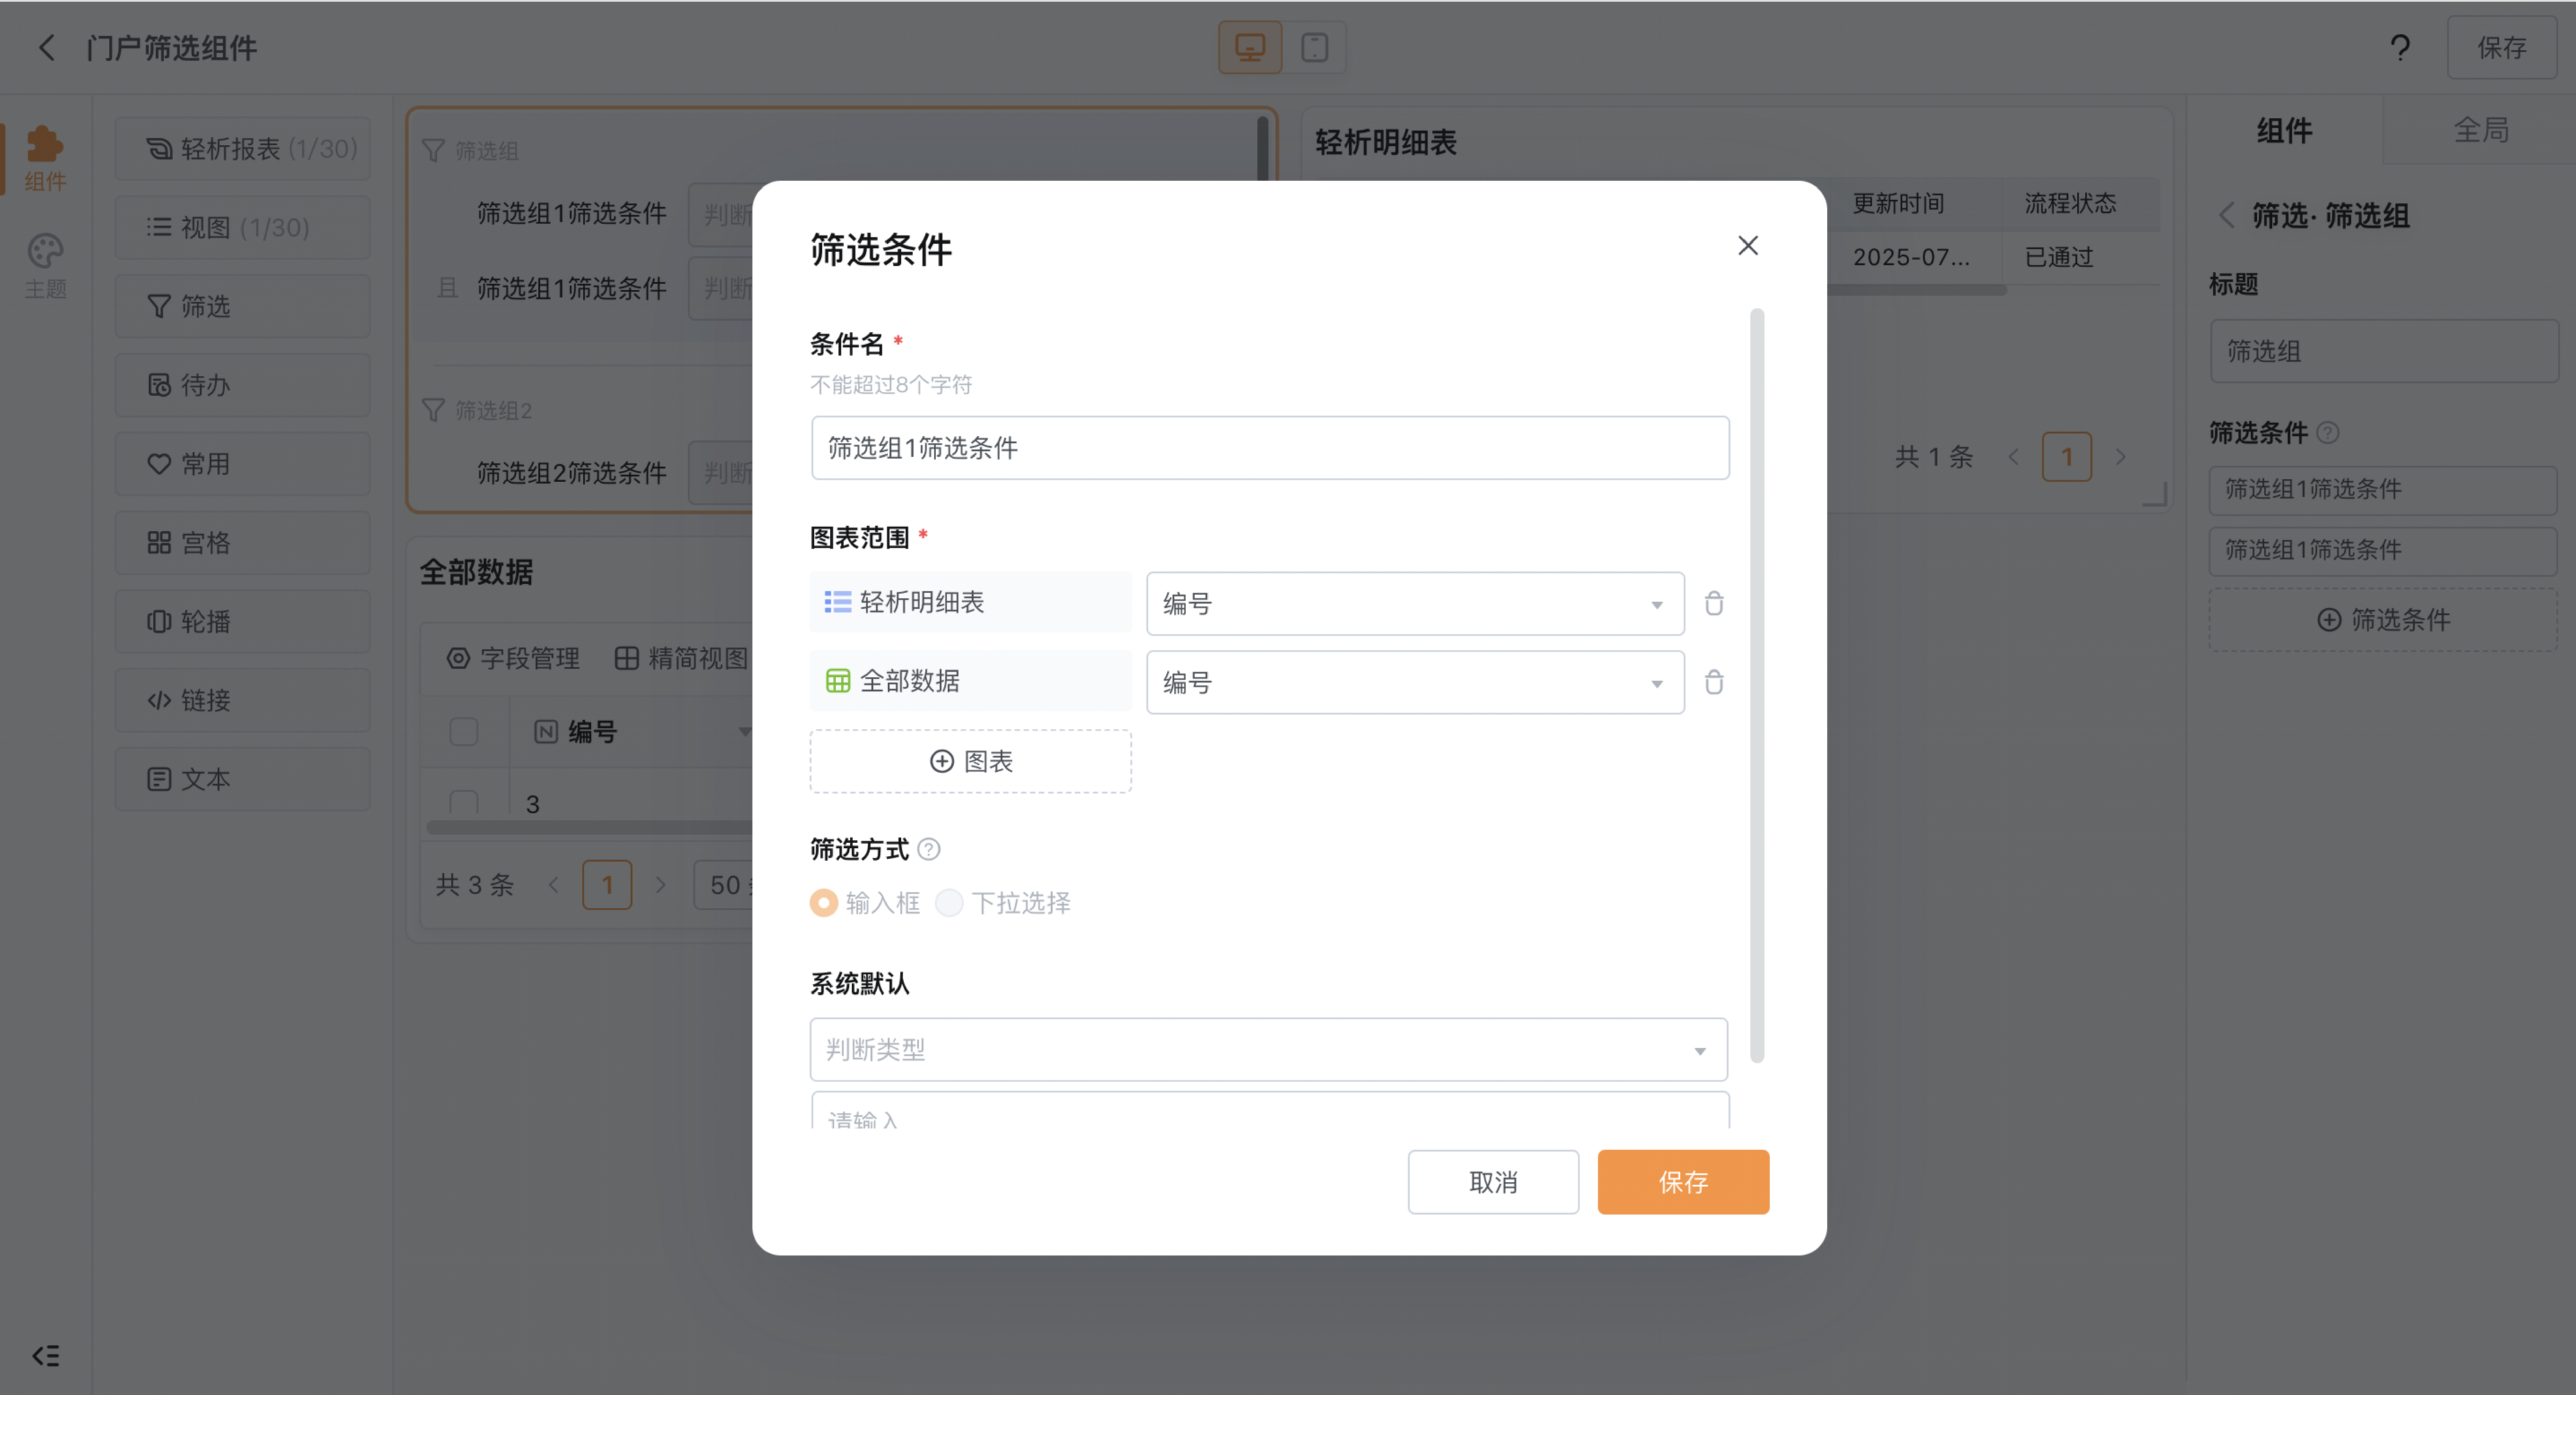Screen dimensions: 2576x1449
Task: Click the resize handle of 轻析明细表 card
Action: click(x=2155, y=494)
